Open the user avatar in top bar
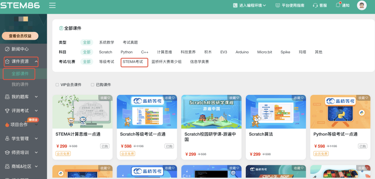 tap(361, 5)
